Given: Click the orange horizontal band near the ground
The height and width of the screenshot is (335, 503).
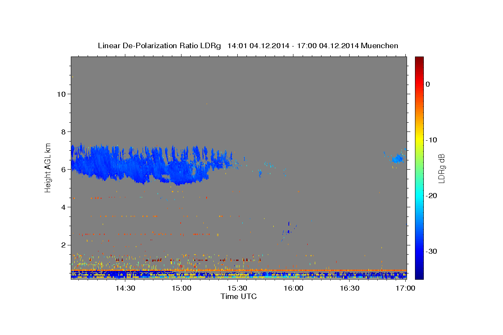Looking at the screenshot, I should click(x=239, y=271).
